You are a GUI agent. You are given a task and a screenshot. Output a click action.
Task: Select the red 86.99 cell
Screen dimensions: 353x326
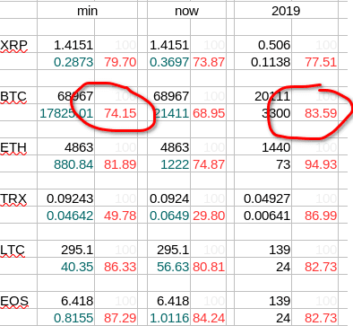(x=314, y=216)
